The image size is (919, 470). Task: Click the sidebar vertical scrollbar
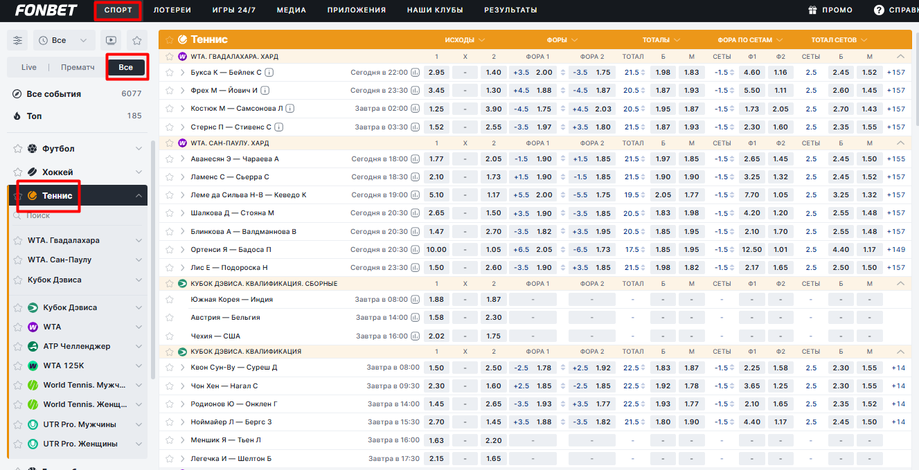(152, 260)
